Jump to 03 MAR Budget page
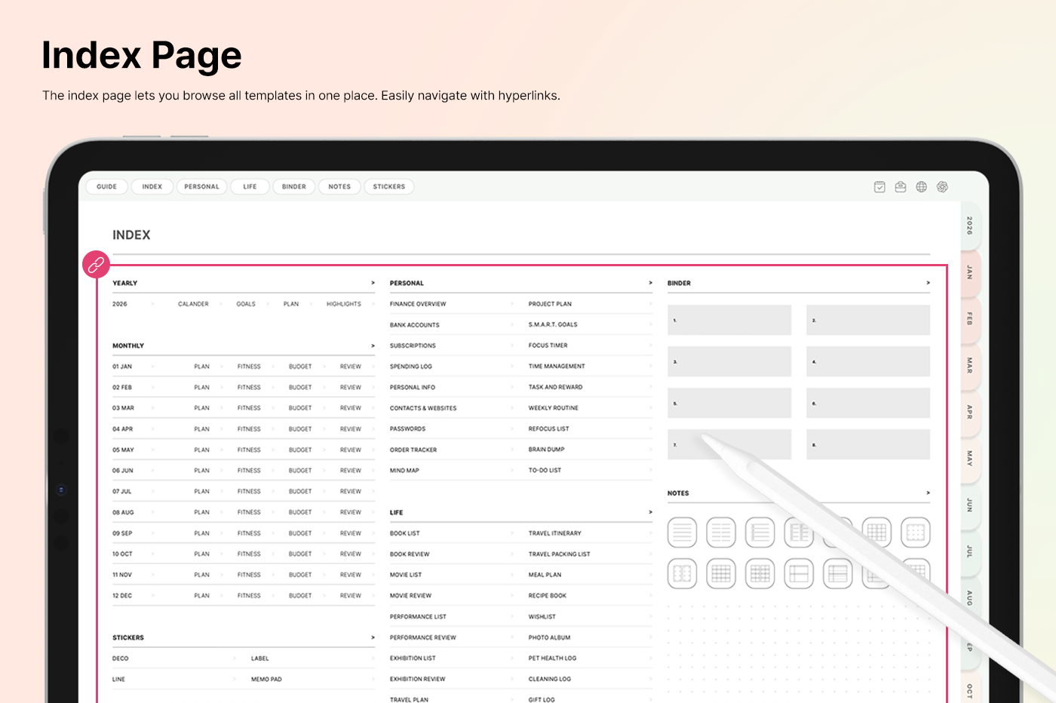This screenshot has height=703, width=1056. tap(299, 408)
